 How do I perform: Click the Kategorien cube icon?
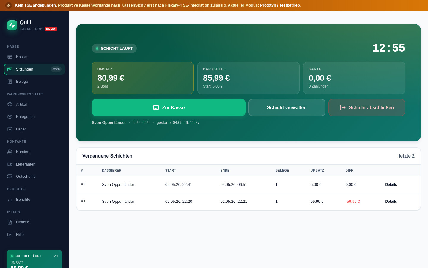click(10, 117)
